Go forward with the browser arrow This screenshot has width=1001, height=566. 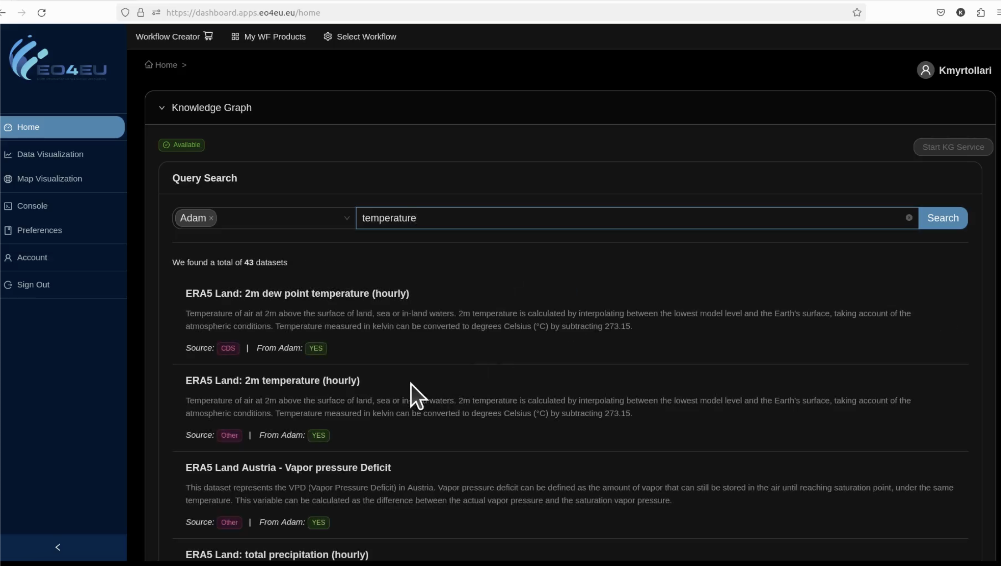point(22,13)
